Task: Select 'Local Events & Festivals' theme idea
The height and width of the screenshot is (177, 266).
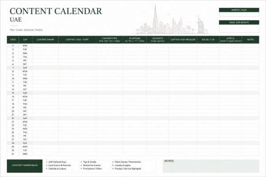Action: point(60,165)
